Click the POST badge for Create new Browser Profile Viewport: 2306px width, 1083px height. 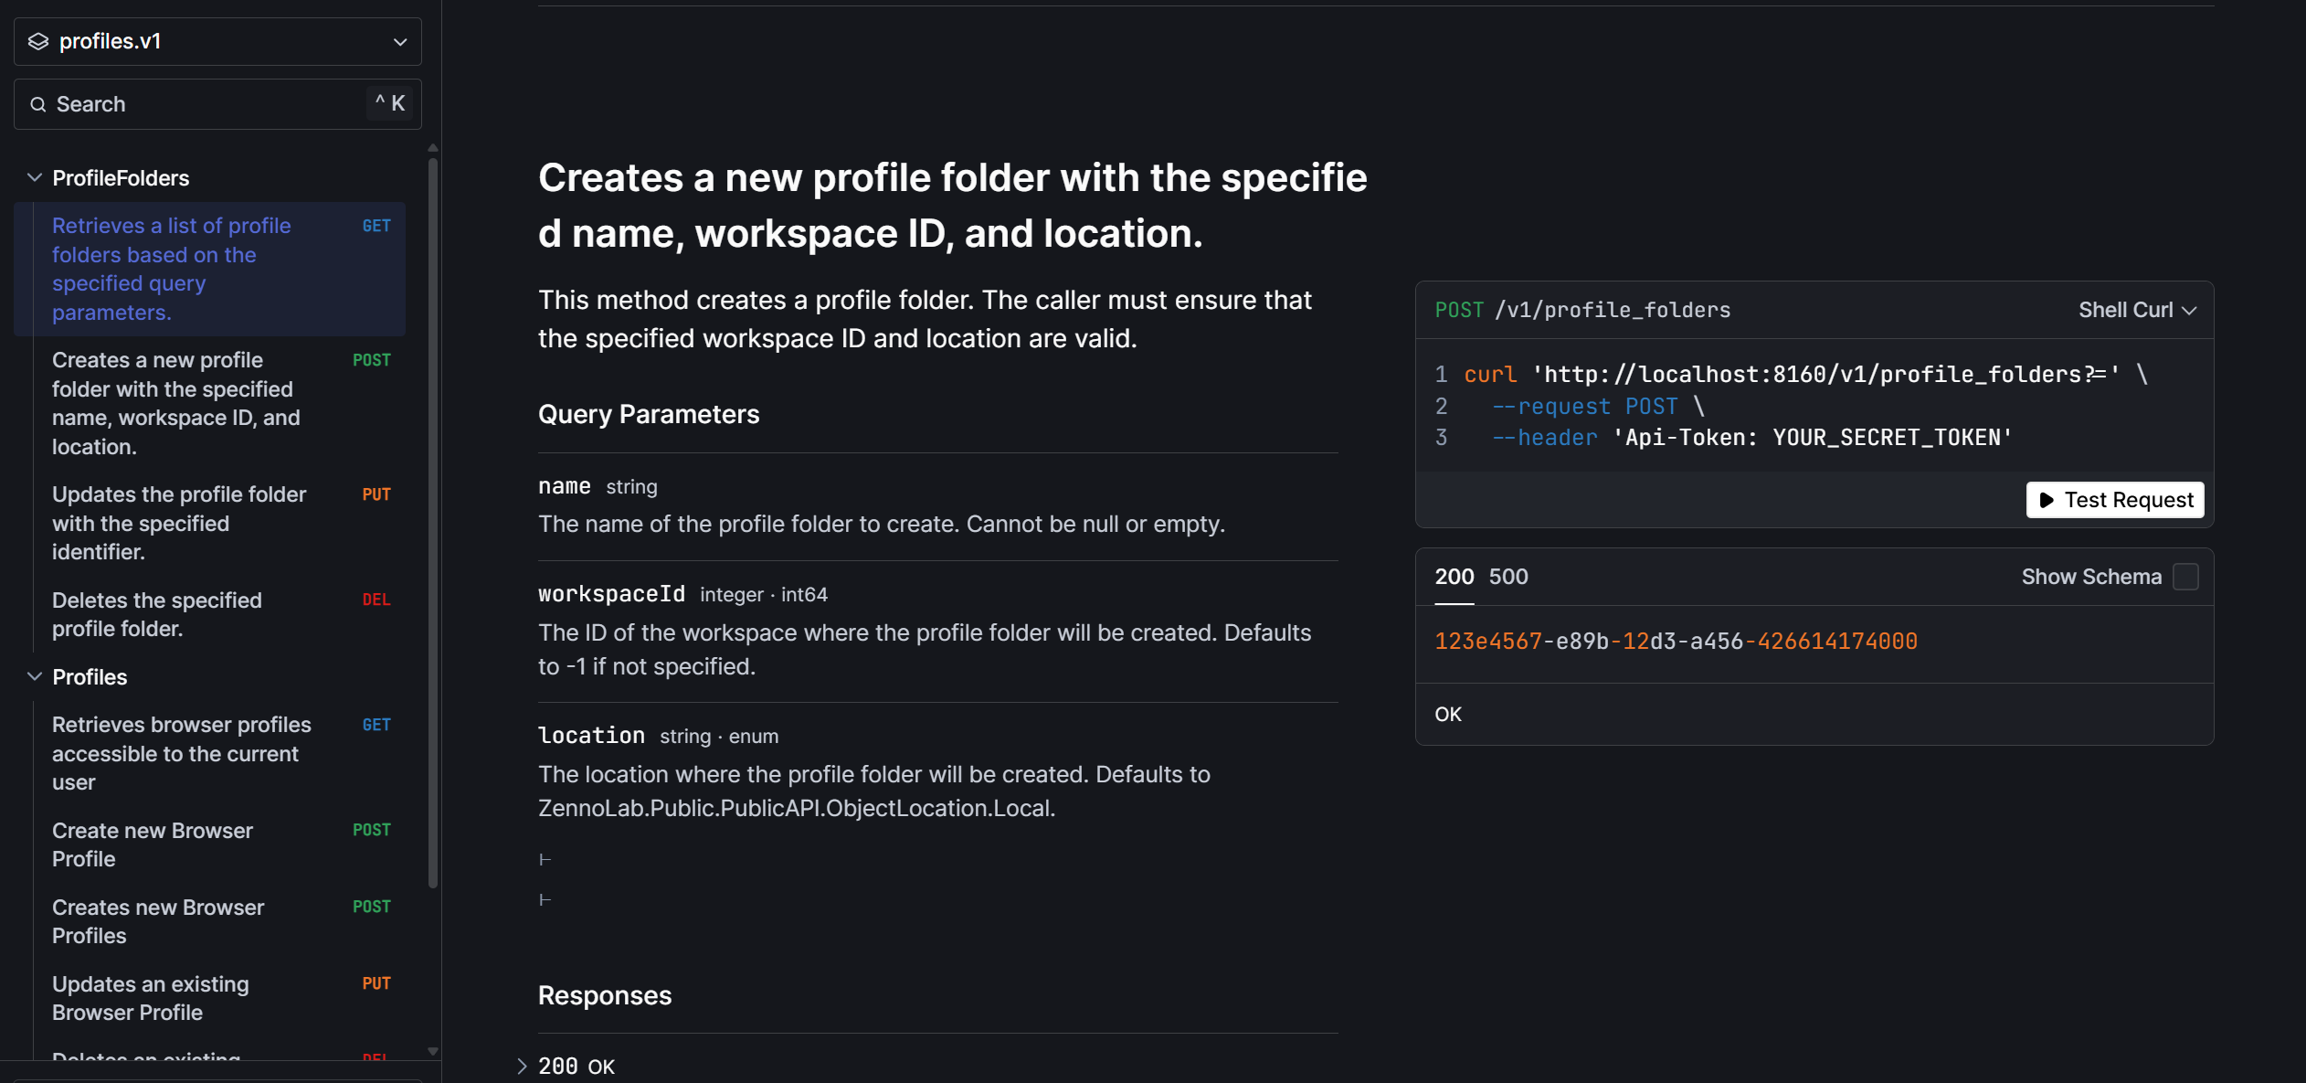pos(372,831)
